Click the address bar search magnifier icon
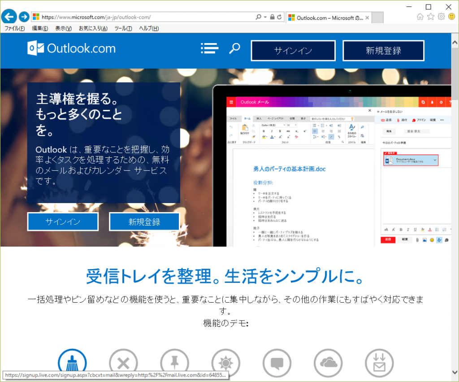 pyautogui.click(x=258, y=17)
